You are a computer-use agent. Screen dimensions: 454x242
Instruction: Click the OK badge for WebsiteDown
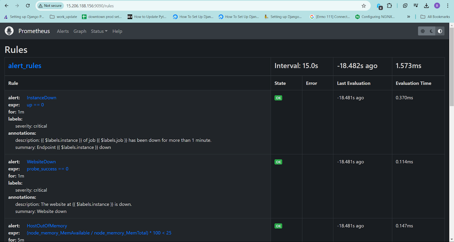tap(278, 162)
